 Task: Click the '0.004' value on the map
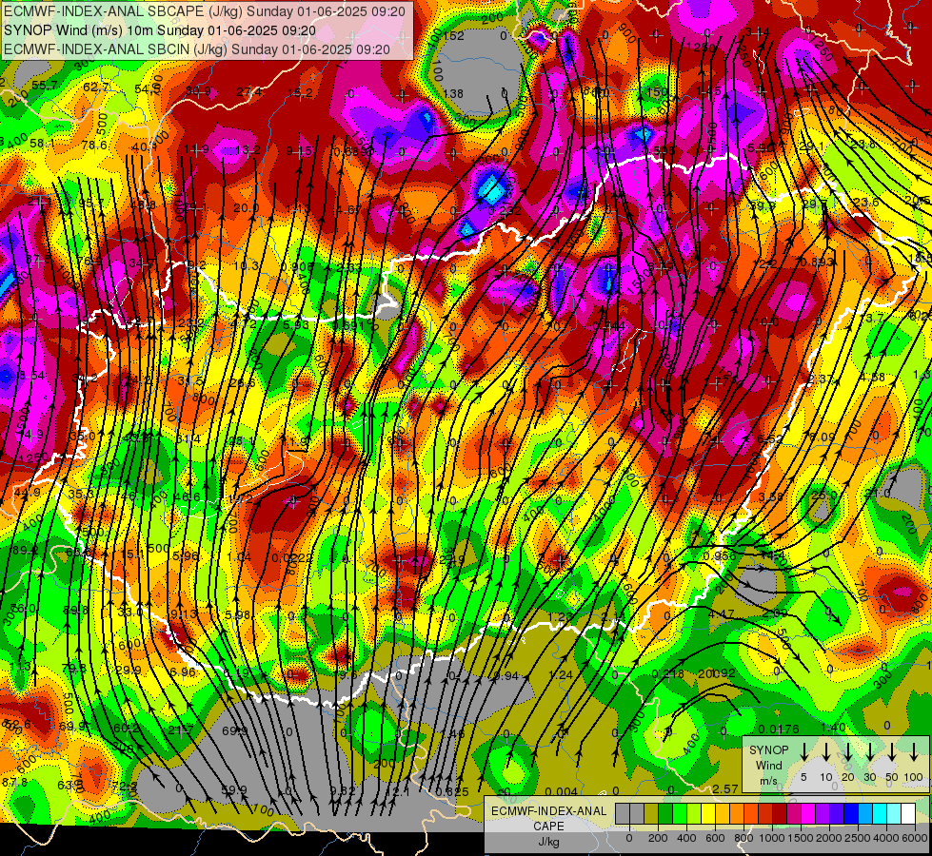(x=561, y=791)
